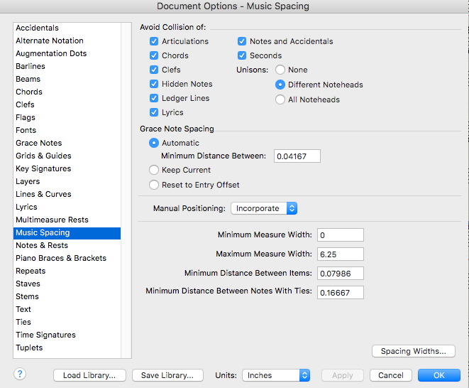Open the Tuplets options category
Viewport: 469px width, 388px height.
(x=29, y=347)
